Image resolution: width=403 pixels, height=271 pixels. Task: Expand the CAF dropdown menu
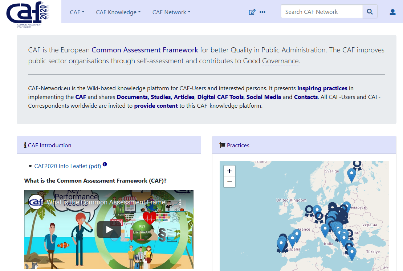click(77, 12)
